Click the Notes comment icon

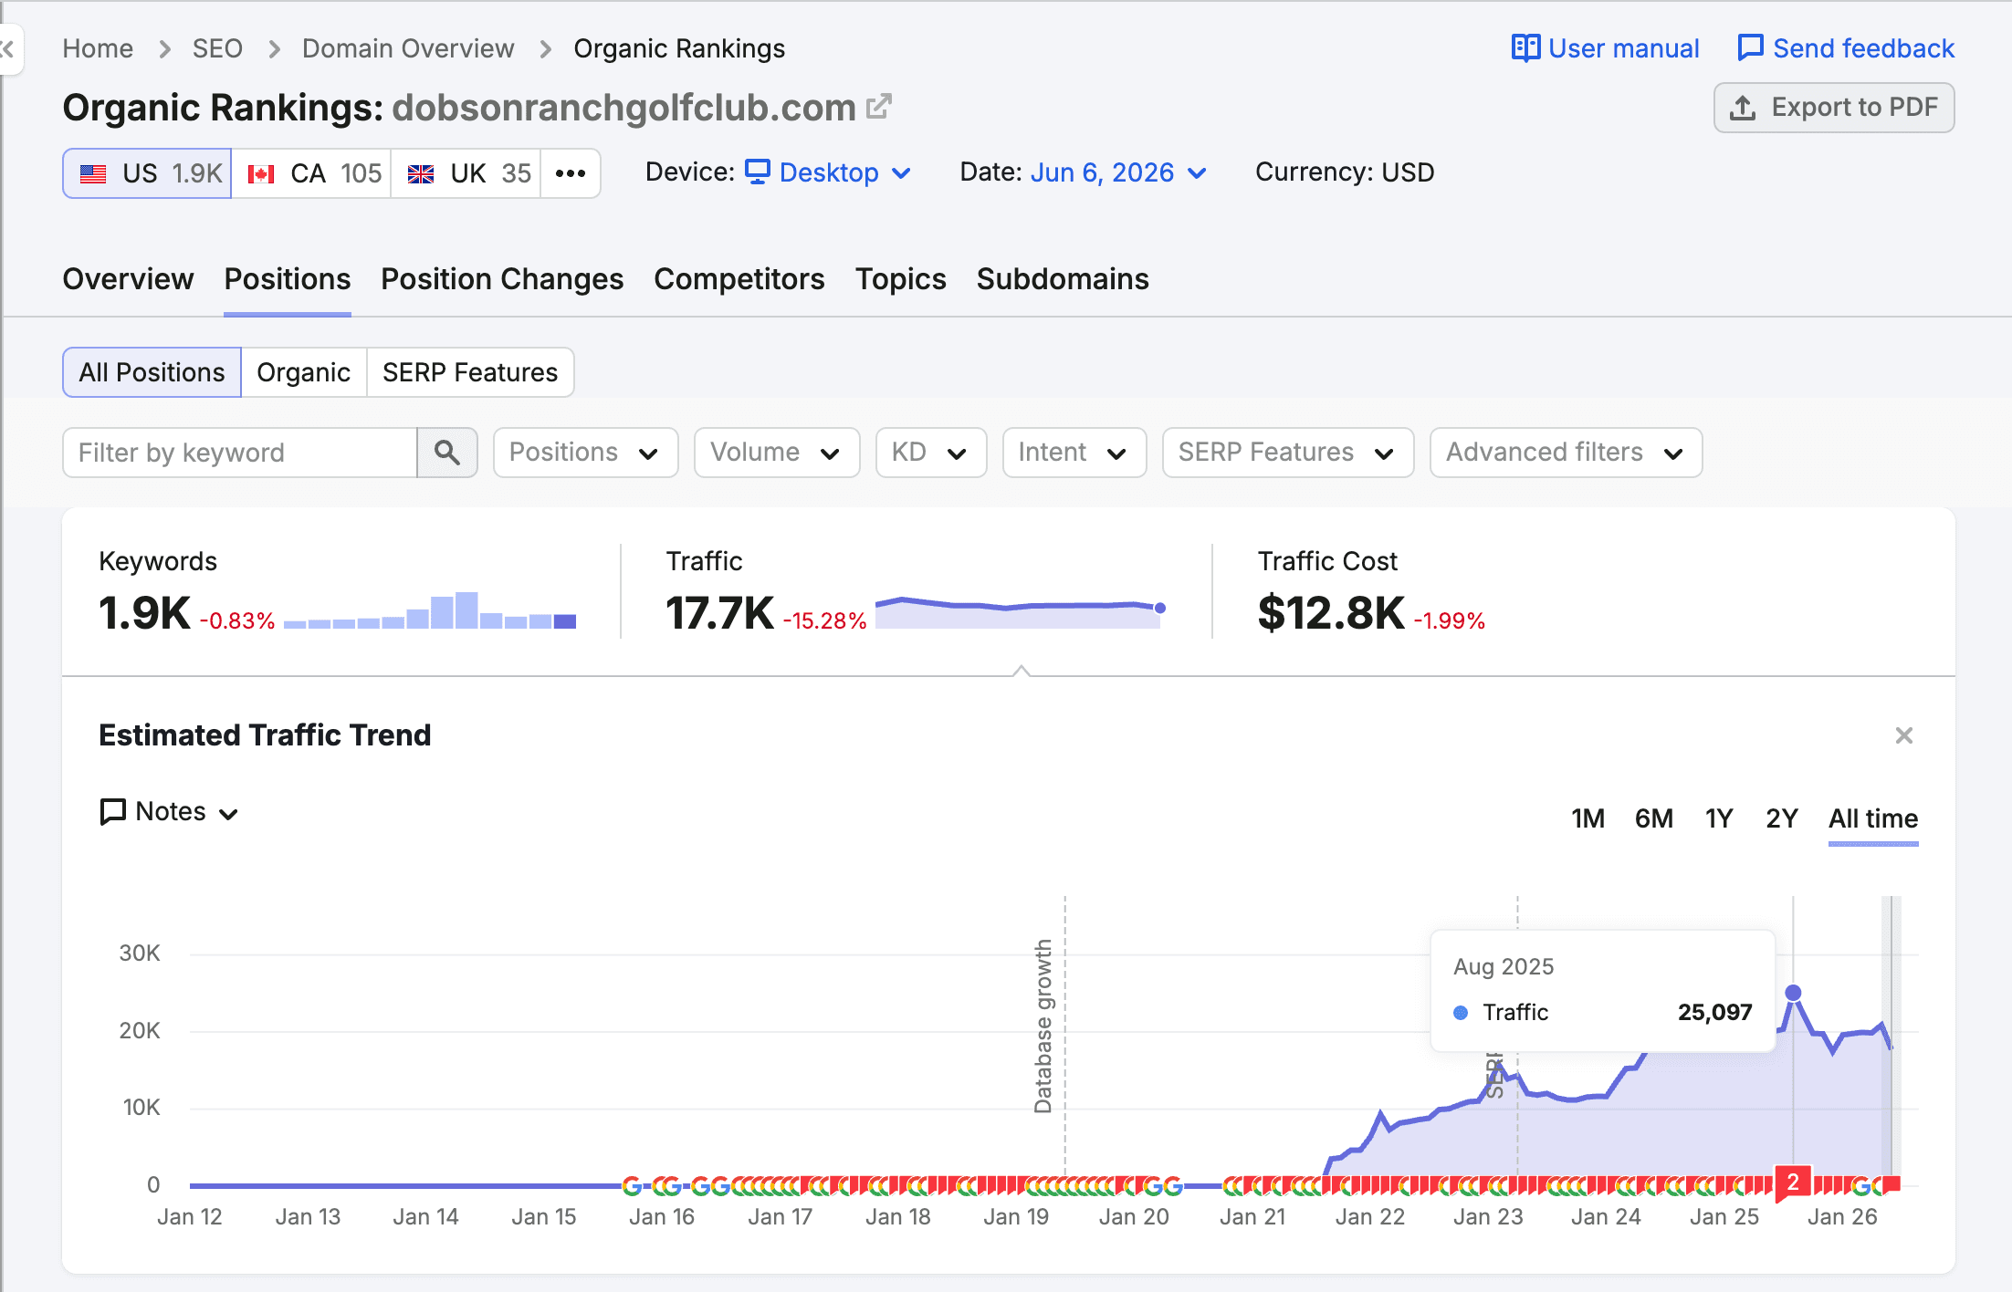(112, 812)
